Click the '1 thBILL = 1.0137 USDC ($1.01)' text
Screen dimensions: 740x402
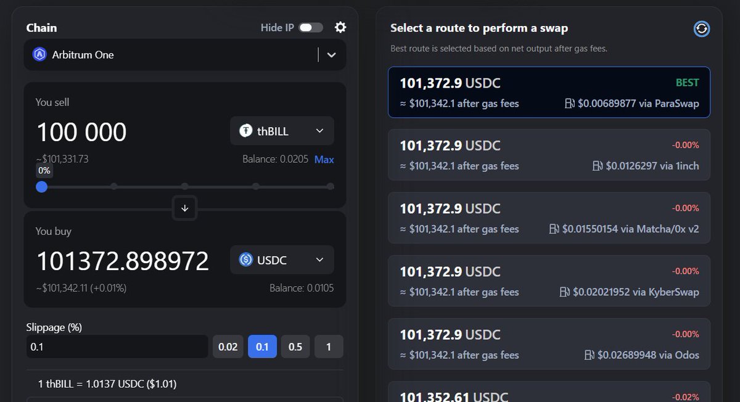(x=107, y=384)
